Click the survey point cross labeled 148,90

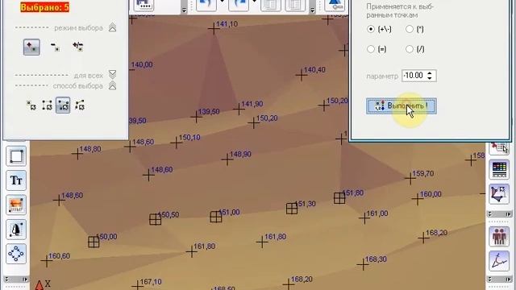(x=227, y=159)
